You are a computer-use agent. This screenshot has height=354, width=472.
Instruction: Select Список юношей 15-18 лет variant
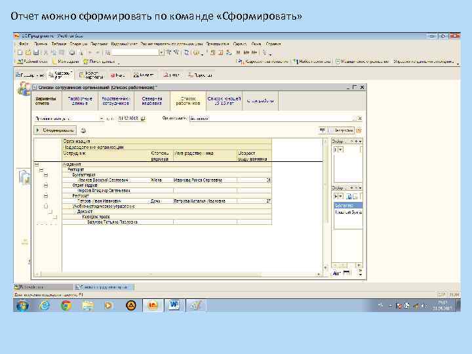(x=224, y=101)
